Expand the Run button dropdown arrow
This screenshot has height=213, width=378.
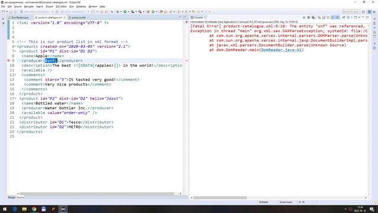click(128, 12)
